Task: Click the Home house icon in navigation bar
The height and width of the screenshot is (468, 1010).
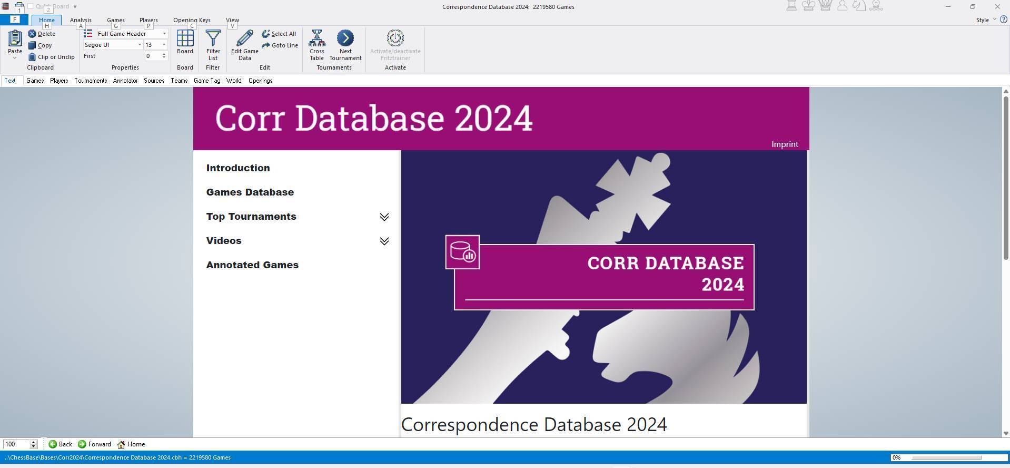Action: (x=121, y=444)
